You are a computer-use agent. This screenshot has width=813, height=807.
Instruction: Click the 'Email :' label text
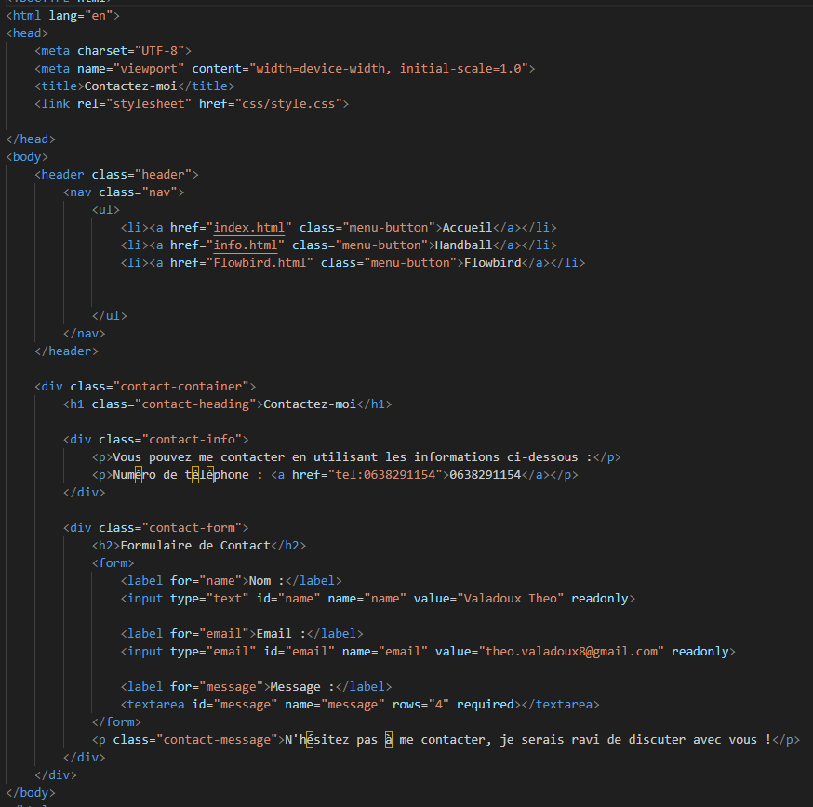(x=281, y=634)
